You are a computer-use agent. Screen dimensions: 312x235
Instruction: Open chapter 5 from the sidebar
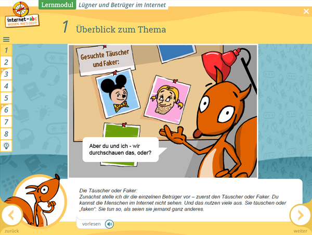click(6, 98)
